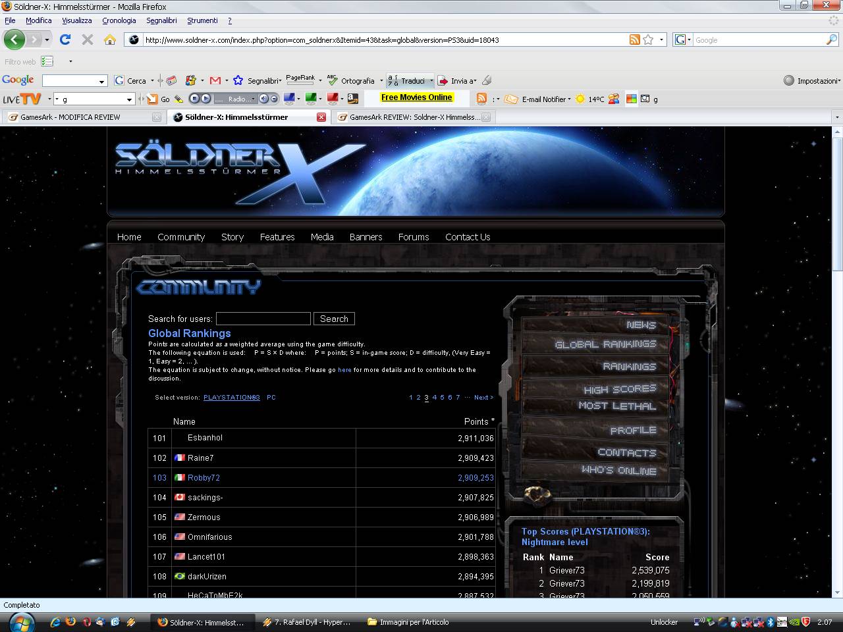Click the two-people buddies icon in toolbar
This screenshot has height=632, width=843.
[614, 99]
